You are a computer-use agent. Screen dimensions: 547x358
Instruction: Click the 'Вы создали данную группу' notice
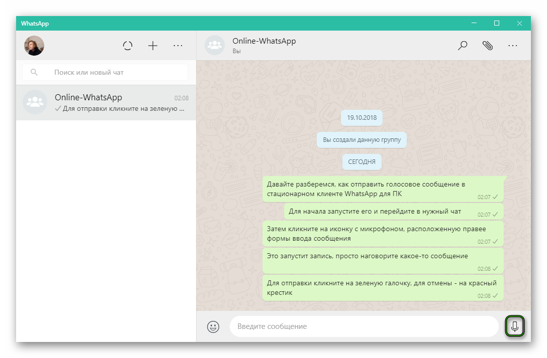(362, 140)
